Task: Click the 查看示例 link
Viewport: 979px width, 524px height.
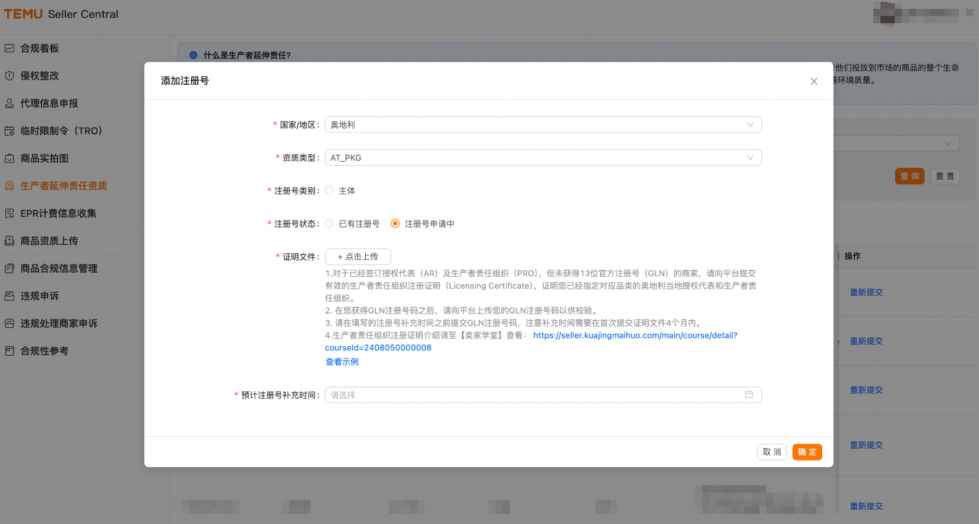Action: pos(342,362)
